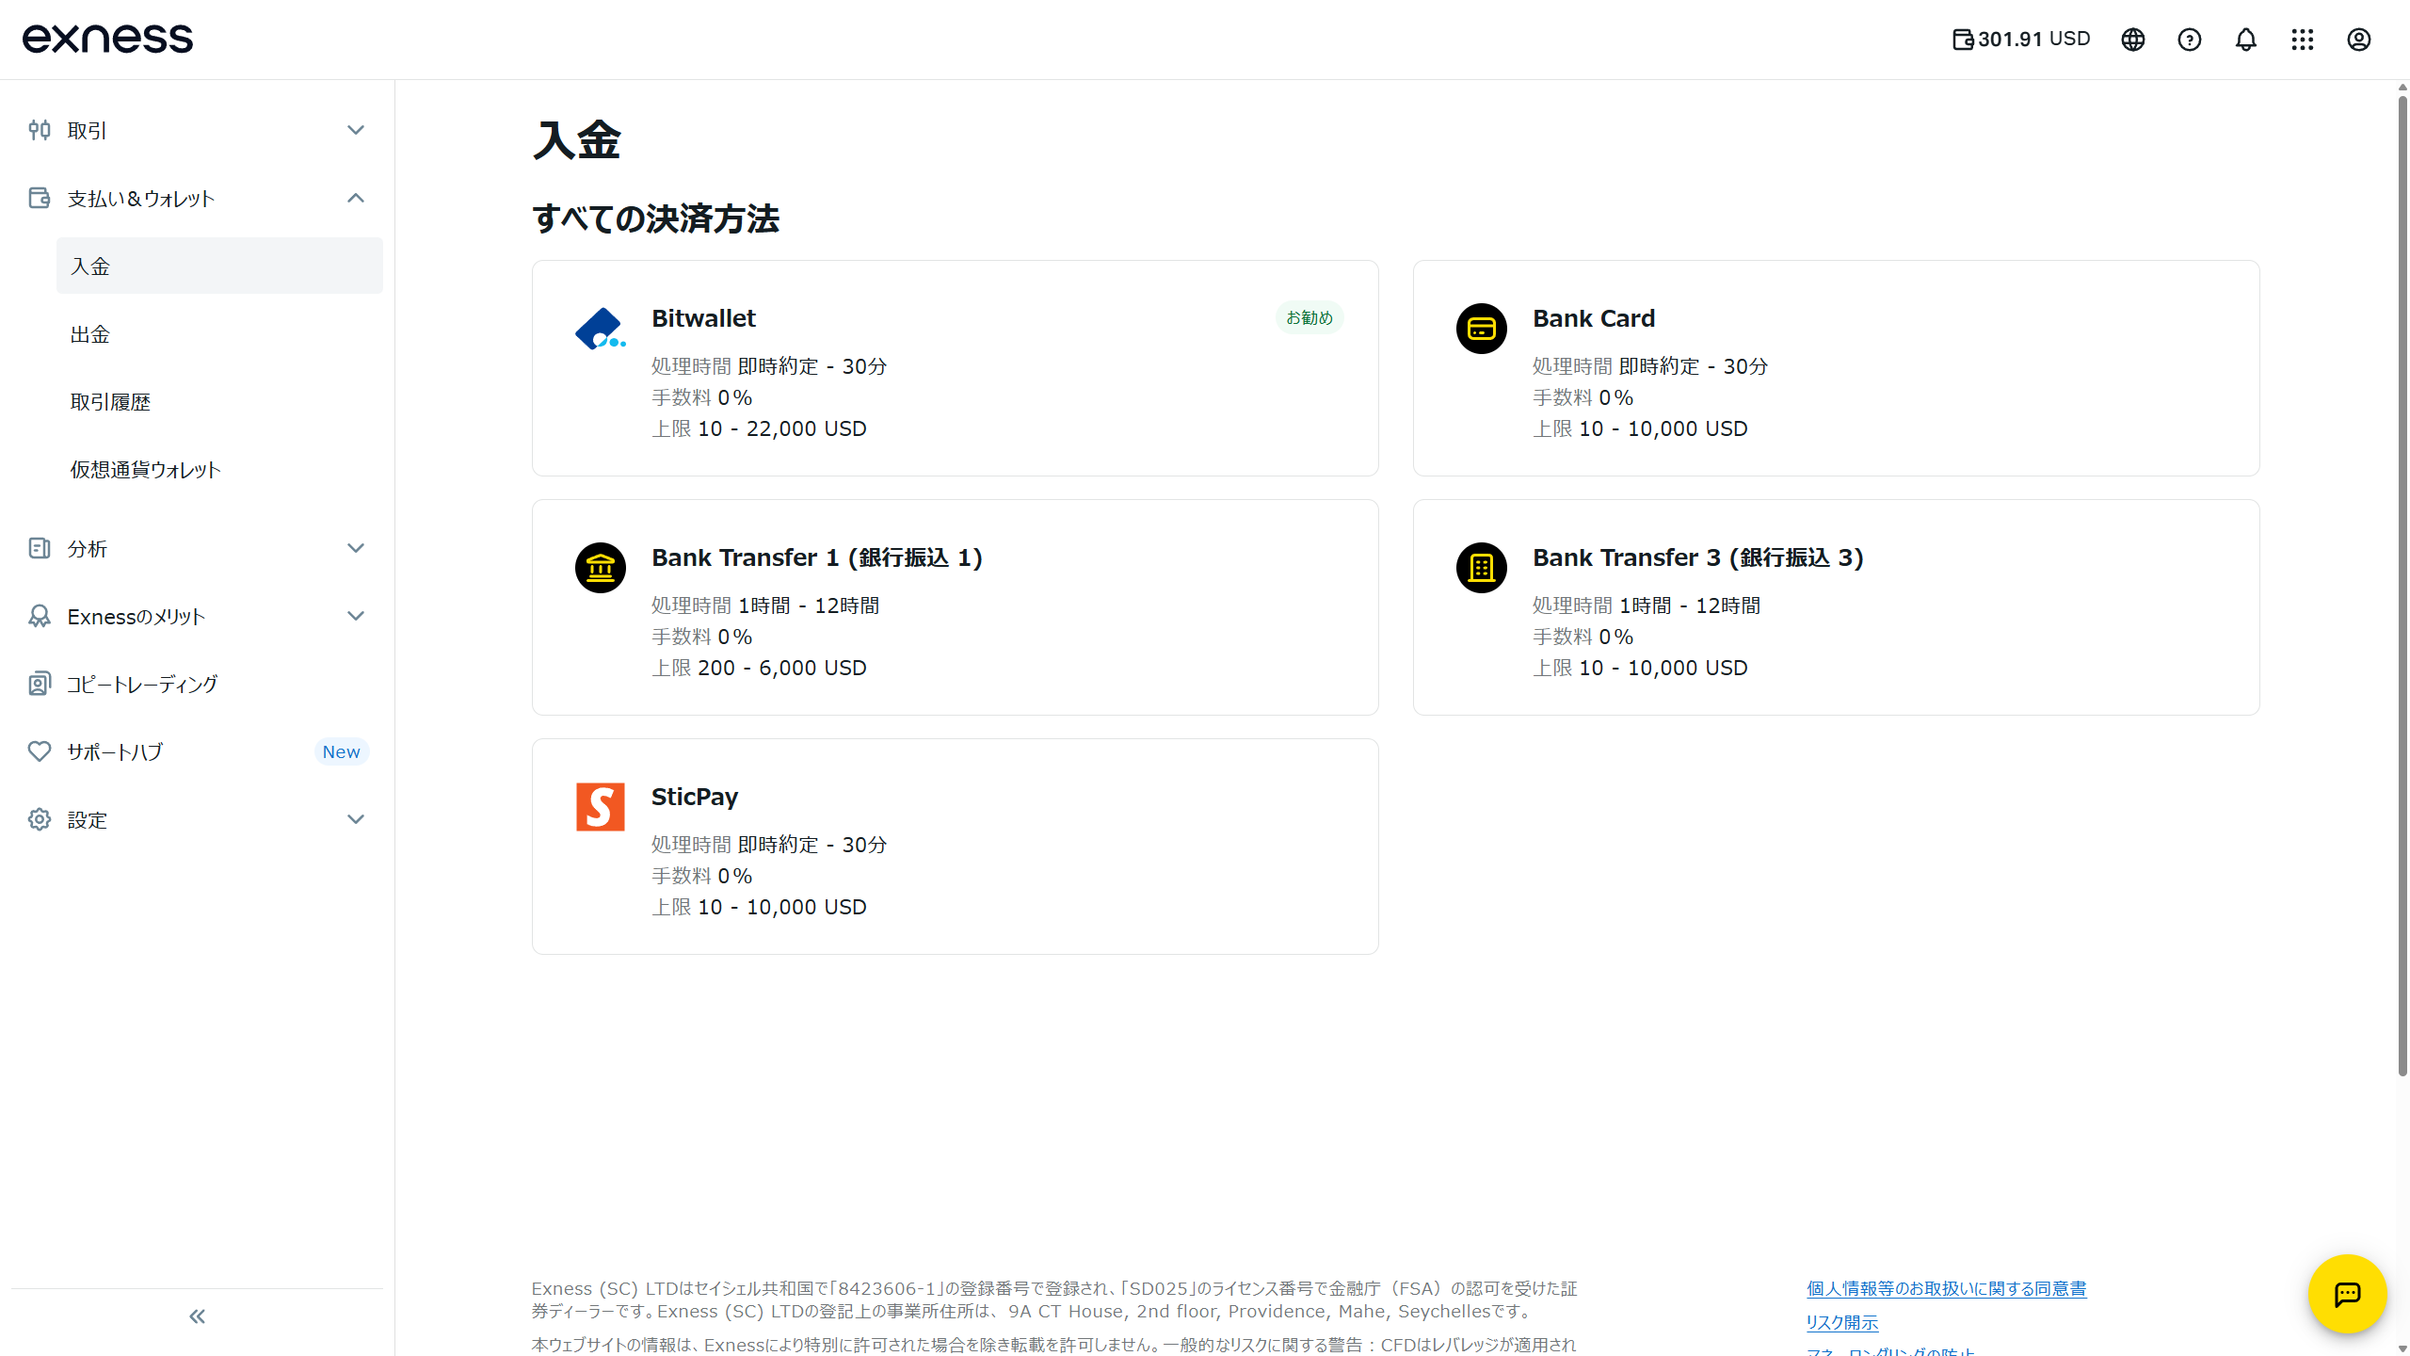Screen dimensions: 2410x1356
Task: Open the apps grid menu
Action: (x=2303, y=40)
